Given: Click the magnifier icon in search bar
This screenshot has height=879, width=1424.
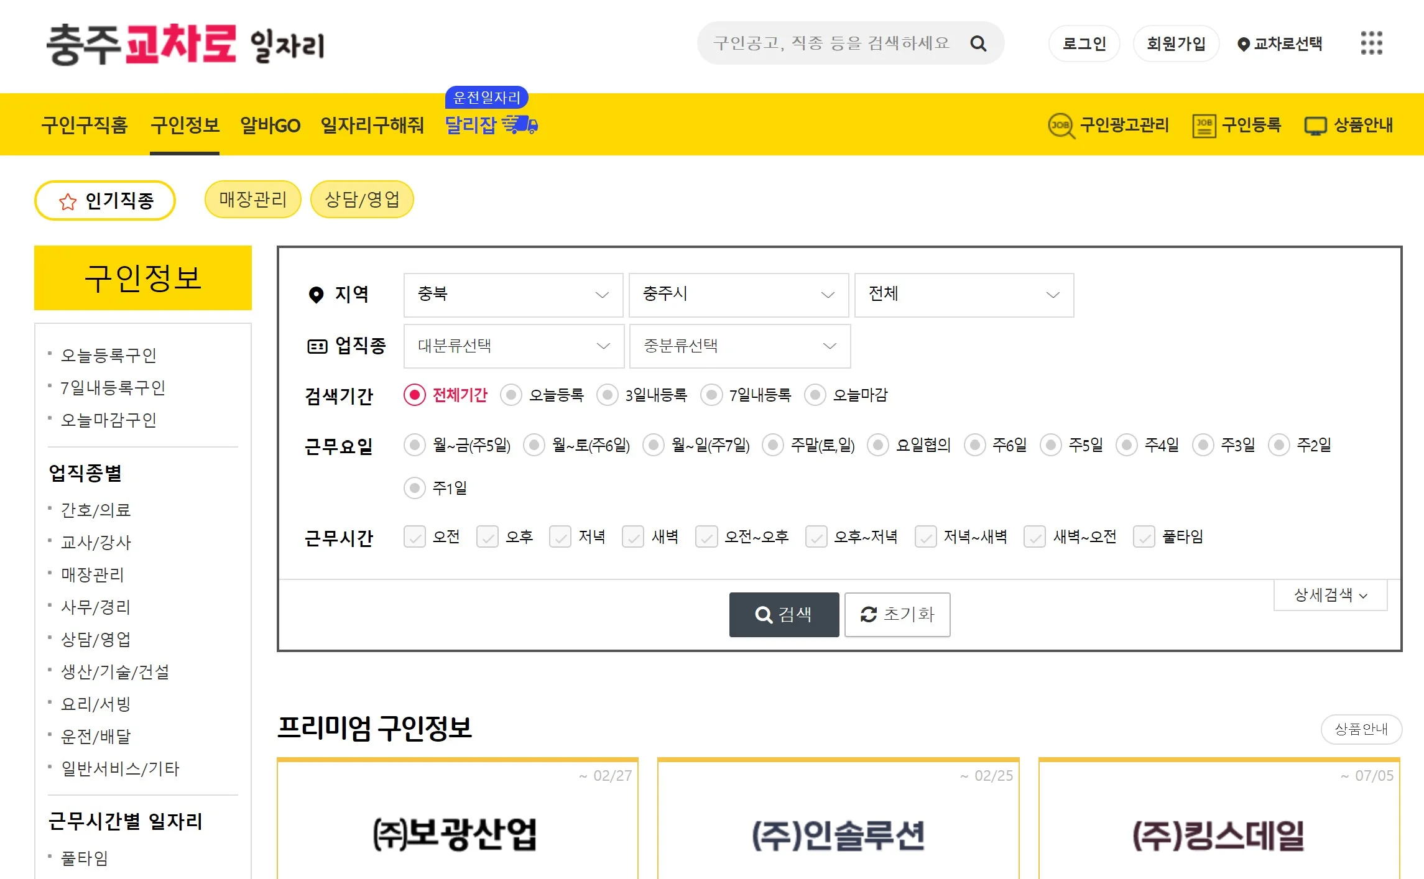Looking at the screenshot, I should pos(978,44).
